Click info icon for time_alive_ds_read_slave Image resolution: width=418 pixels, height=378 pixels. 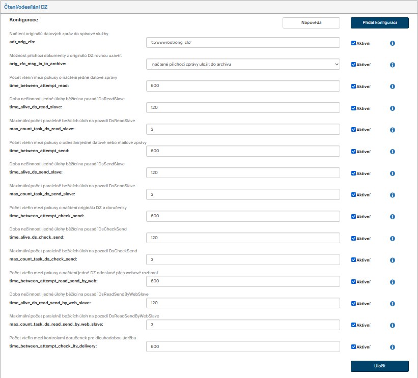[392, 108]
